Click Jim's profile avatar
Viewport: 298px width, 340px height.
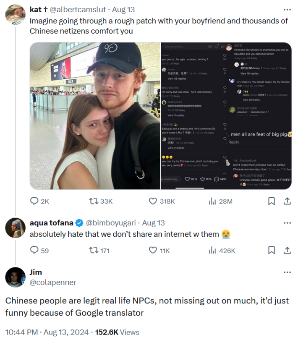pos(16,277)
